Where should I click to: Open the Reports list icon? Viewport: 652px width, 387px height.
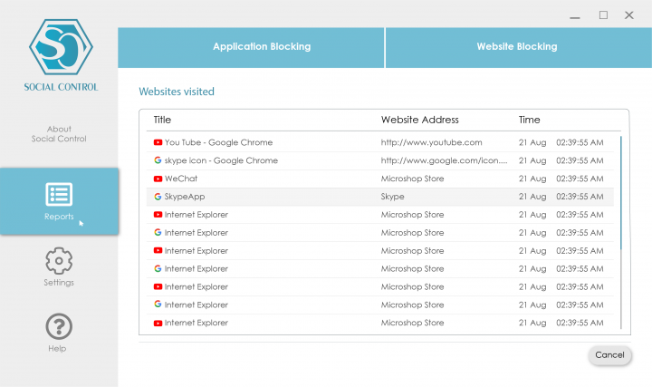59,194
